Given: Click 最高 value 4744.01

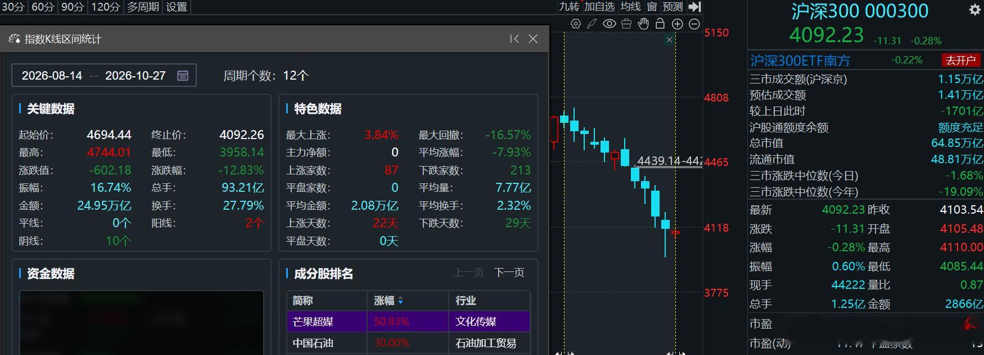Looking at the screenshot, I should [x=109, y=152].
